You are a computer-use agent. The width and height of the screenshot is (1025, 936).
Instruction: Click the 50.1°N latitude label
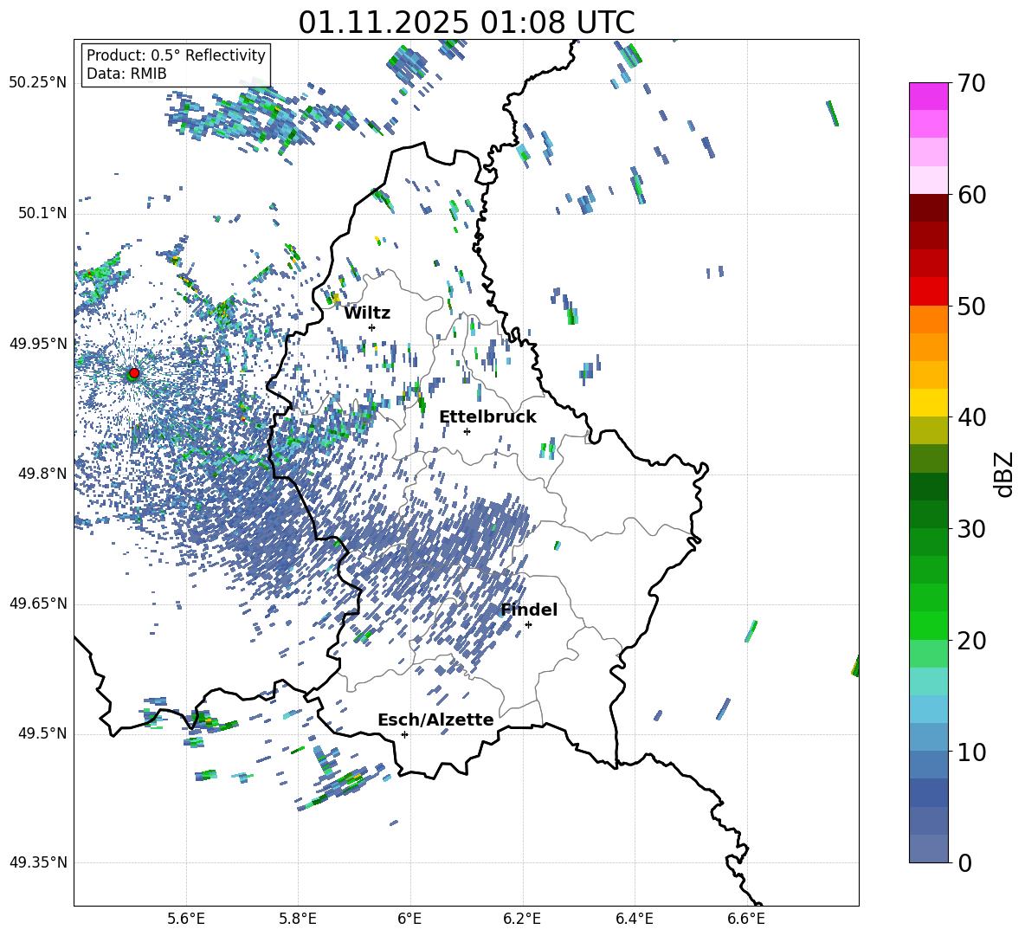tap(42, 213)
